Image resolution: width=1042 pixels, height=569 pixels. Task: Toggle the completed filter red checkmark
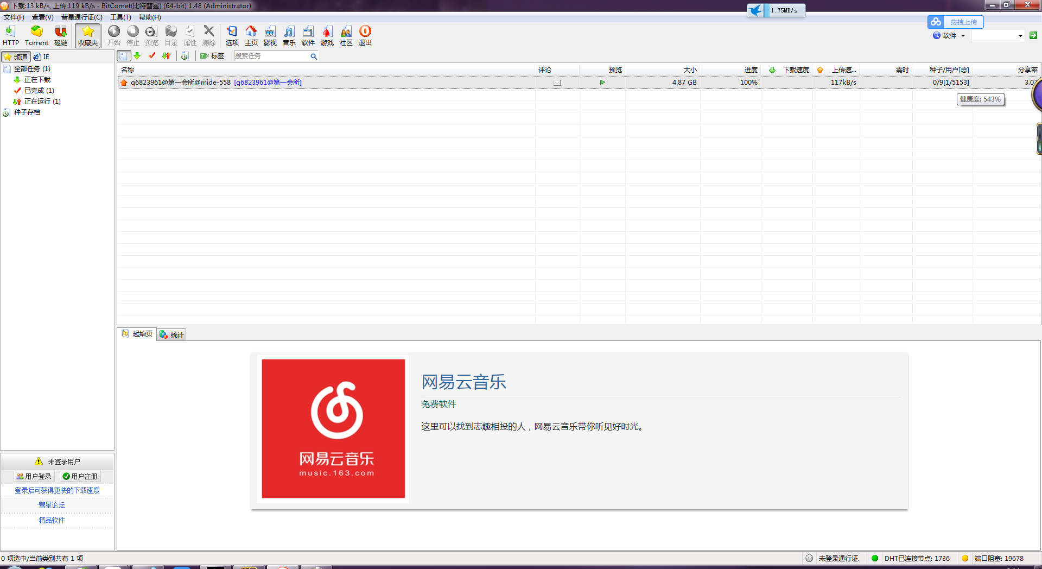[152, 56]
